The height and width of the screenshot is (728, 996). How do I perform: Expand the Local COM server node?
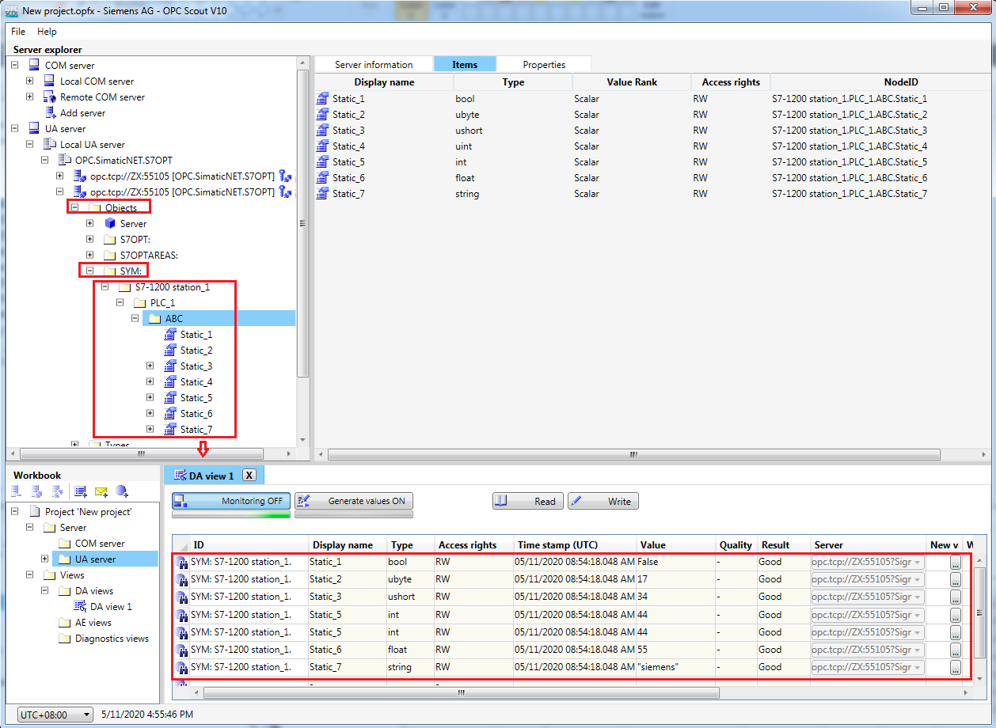coord(30,82)
